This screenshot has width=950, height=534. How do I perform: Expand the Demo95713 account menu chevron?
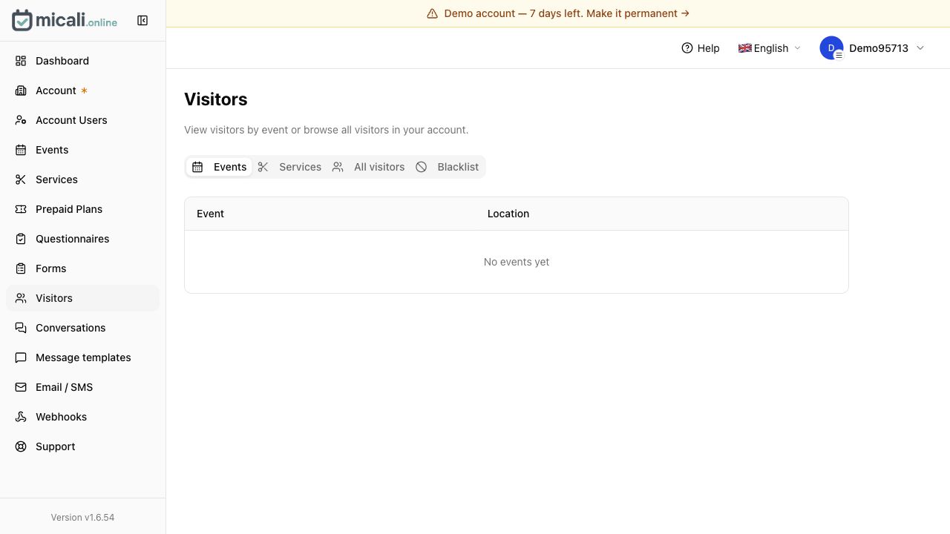click(x=920, y=48)
